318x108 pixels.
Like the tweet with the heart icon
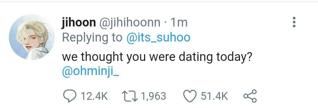pos(190,96)
